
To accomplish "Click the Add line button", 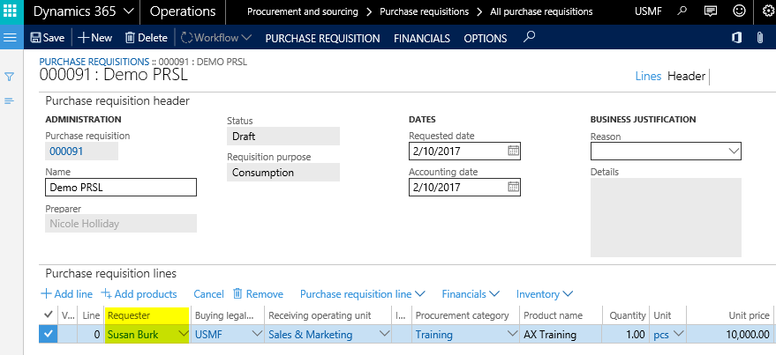I will pyautogui.click(x=67, y=293).
